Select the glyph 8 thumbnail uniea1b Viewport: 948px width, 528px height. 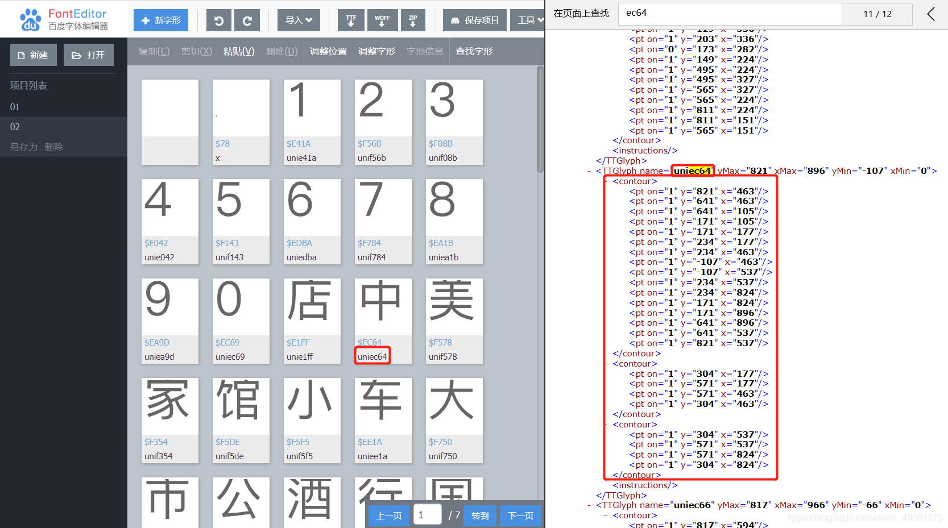tap(454, 222)
